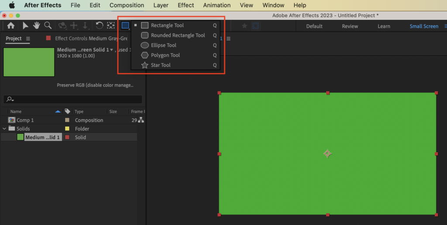Viewport: 447px width, 225px height.
Task: Pick the Polygon Tool shape option
Action: point(165,55)
